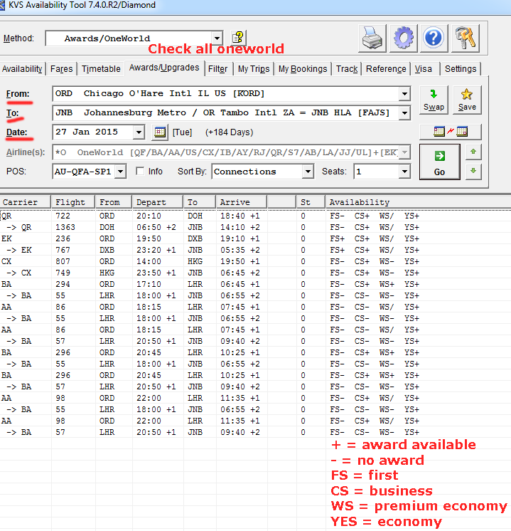
Task: Open settings via the gear icon
Action: coord(403,38)
